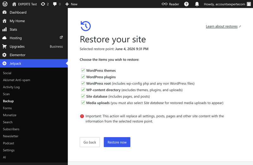Click external arrow beside Learn about restores
253x165 pixels.
pos(240,27)
